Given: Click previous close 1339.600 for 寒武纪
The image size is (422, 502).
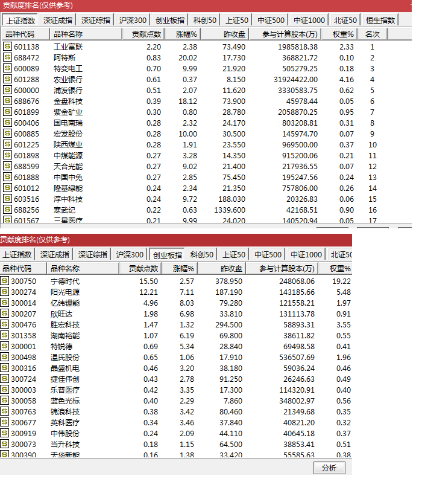Looking at the screenshot, I should tap(229, 210).
